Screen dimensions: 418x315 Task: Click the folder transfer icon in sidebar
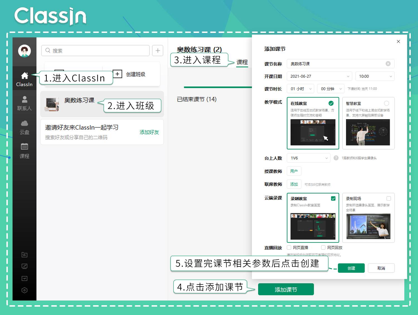click(x=25, y=255)
